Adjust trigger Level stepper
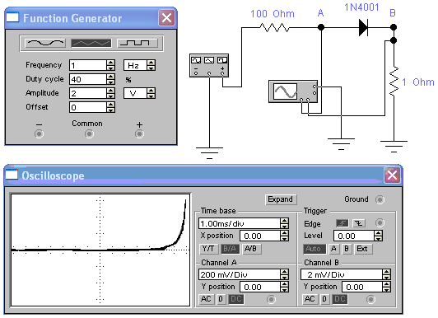This screenshot has height=318, width=438. click(378, 236)
